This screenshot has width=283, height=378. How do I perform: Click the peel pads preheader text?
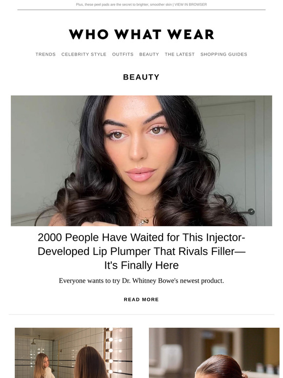coord(124,4)
